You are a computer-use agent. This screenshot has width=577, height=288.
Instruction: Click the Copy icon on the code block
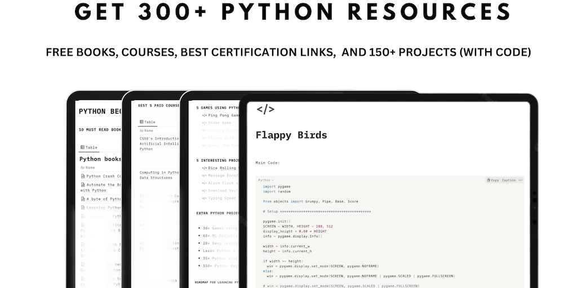pyautogui.click(x=492, y=180)
